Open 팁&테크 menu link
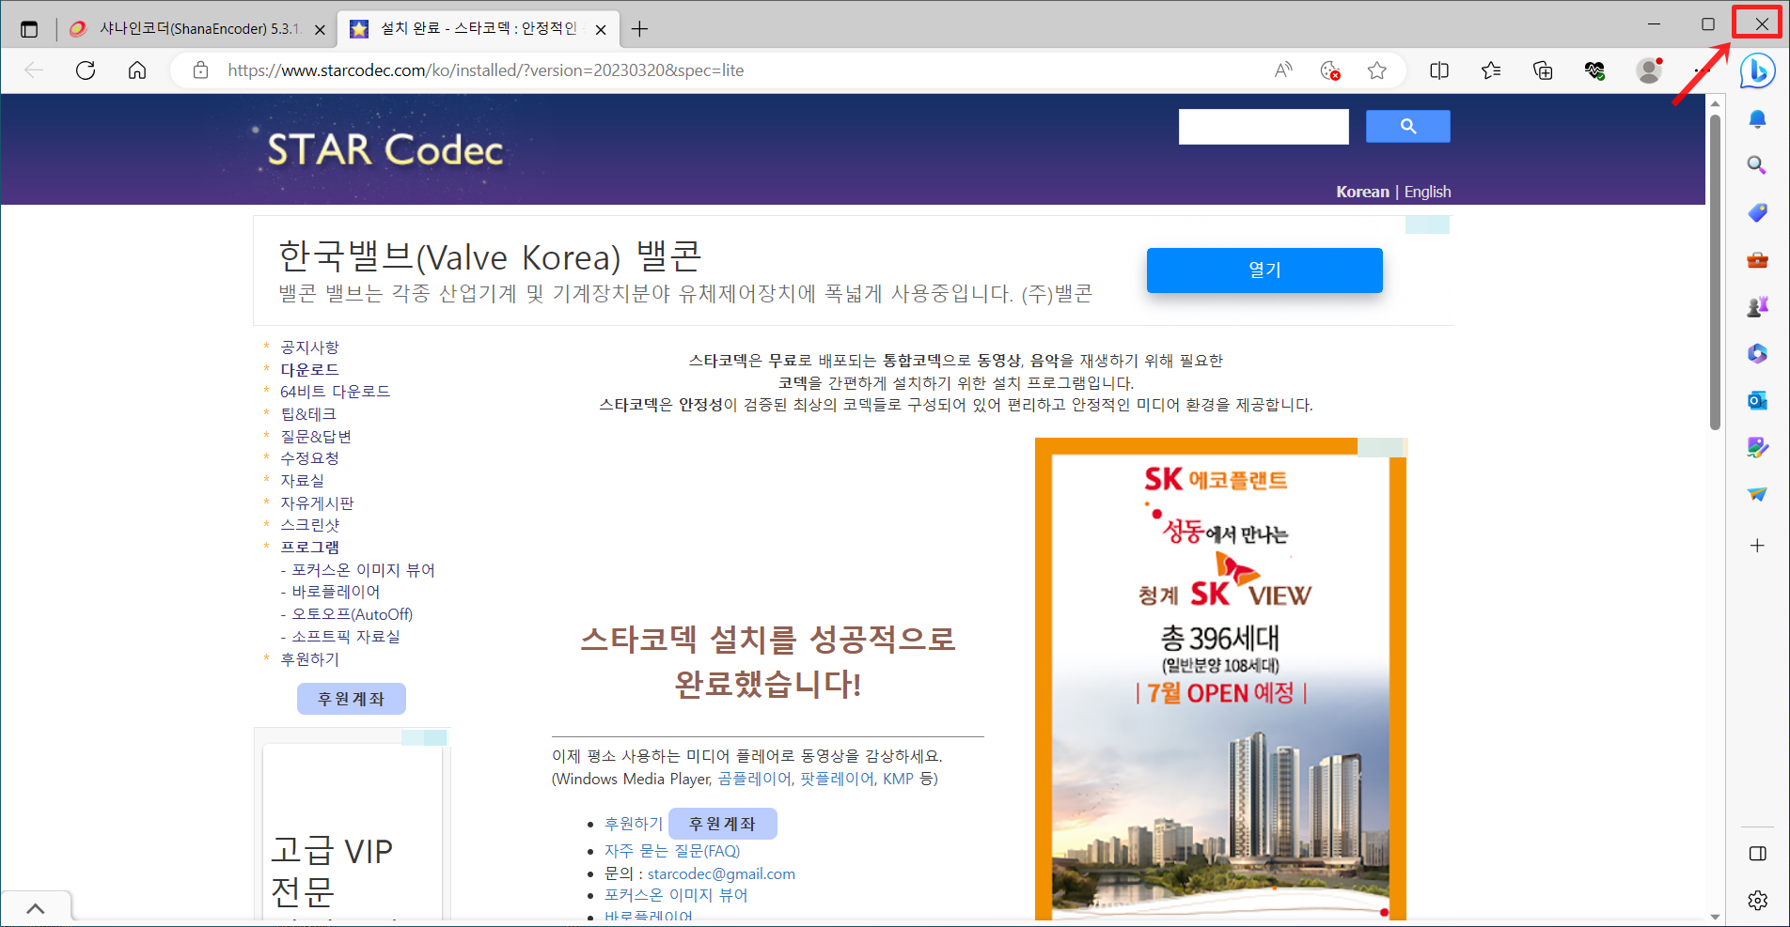The width and height of the screenshot is (1790, 927). coord(307,414)
